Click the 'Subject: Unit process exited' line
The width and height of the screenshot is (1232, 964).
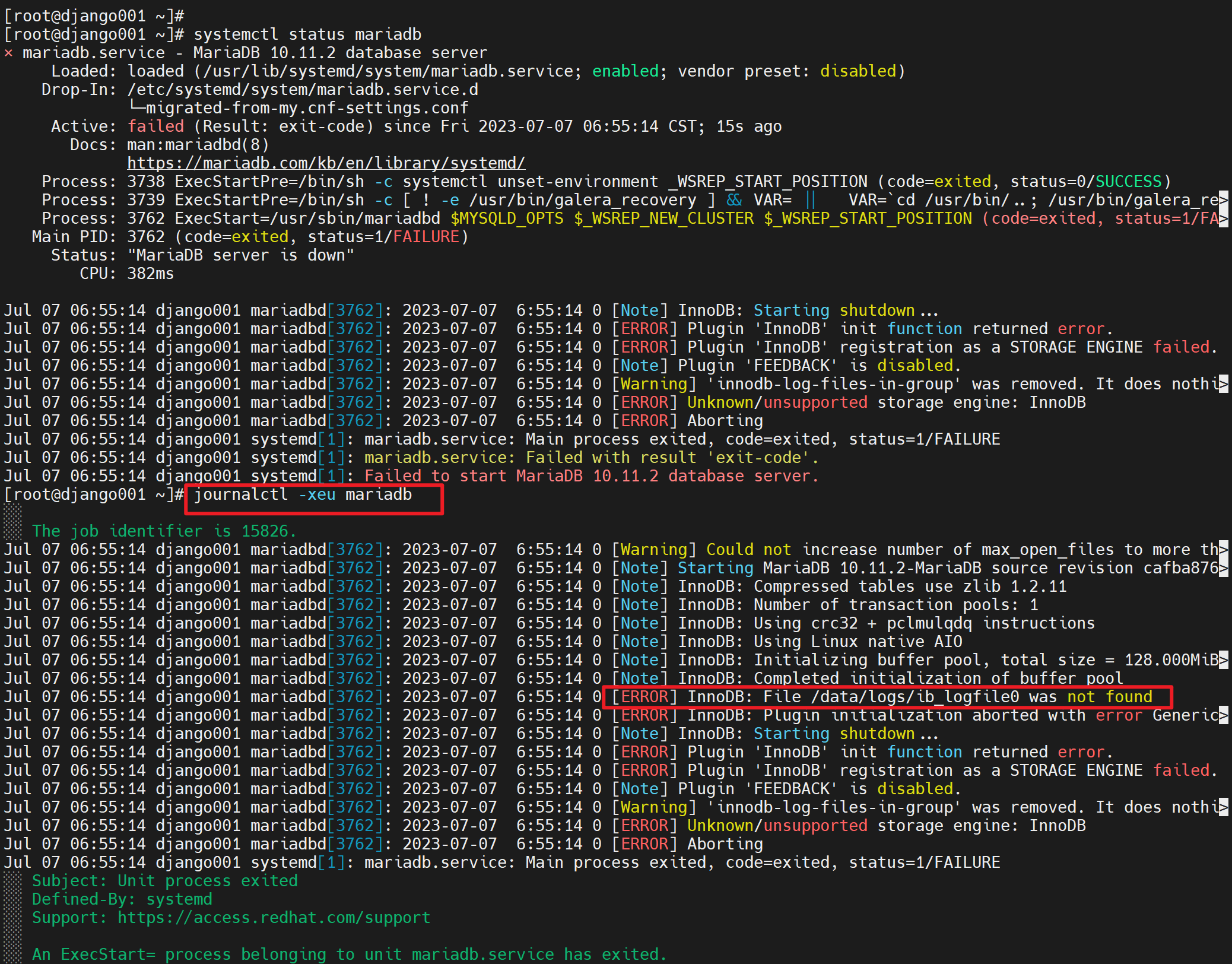pyautogui.click(x=164, y=881)
